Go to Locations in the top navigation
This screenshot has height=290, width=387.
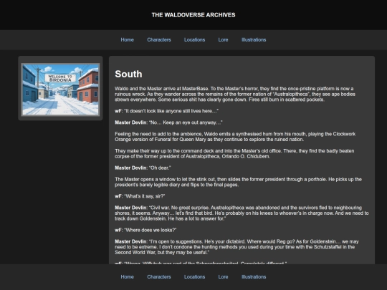pyautogui.click(x=194, y=39)
